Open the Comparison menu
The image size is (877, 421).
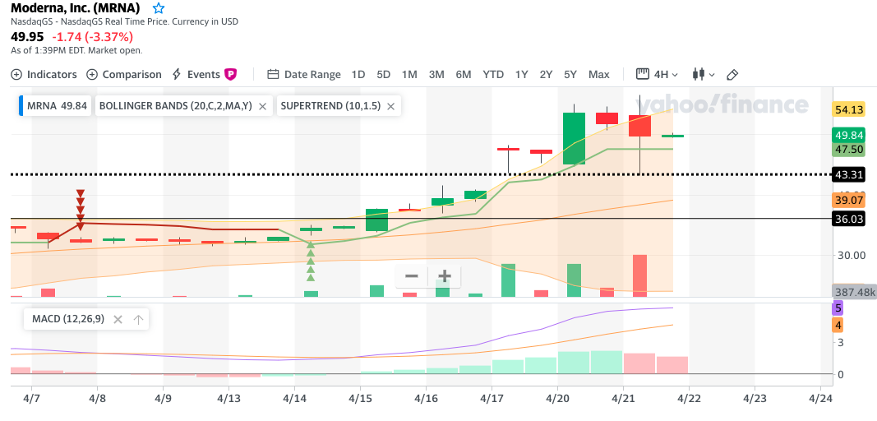(124, 74)
